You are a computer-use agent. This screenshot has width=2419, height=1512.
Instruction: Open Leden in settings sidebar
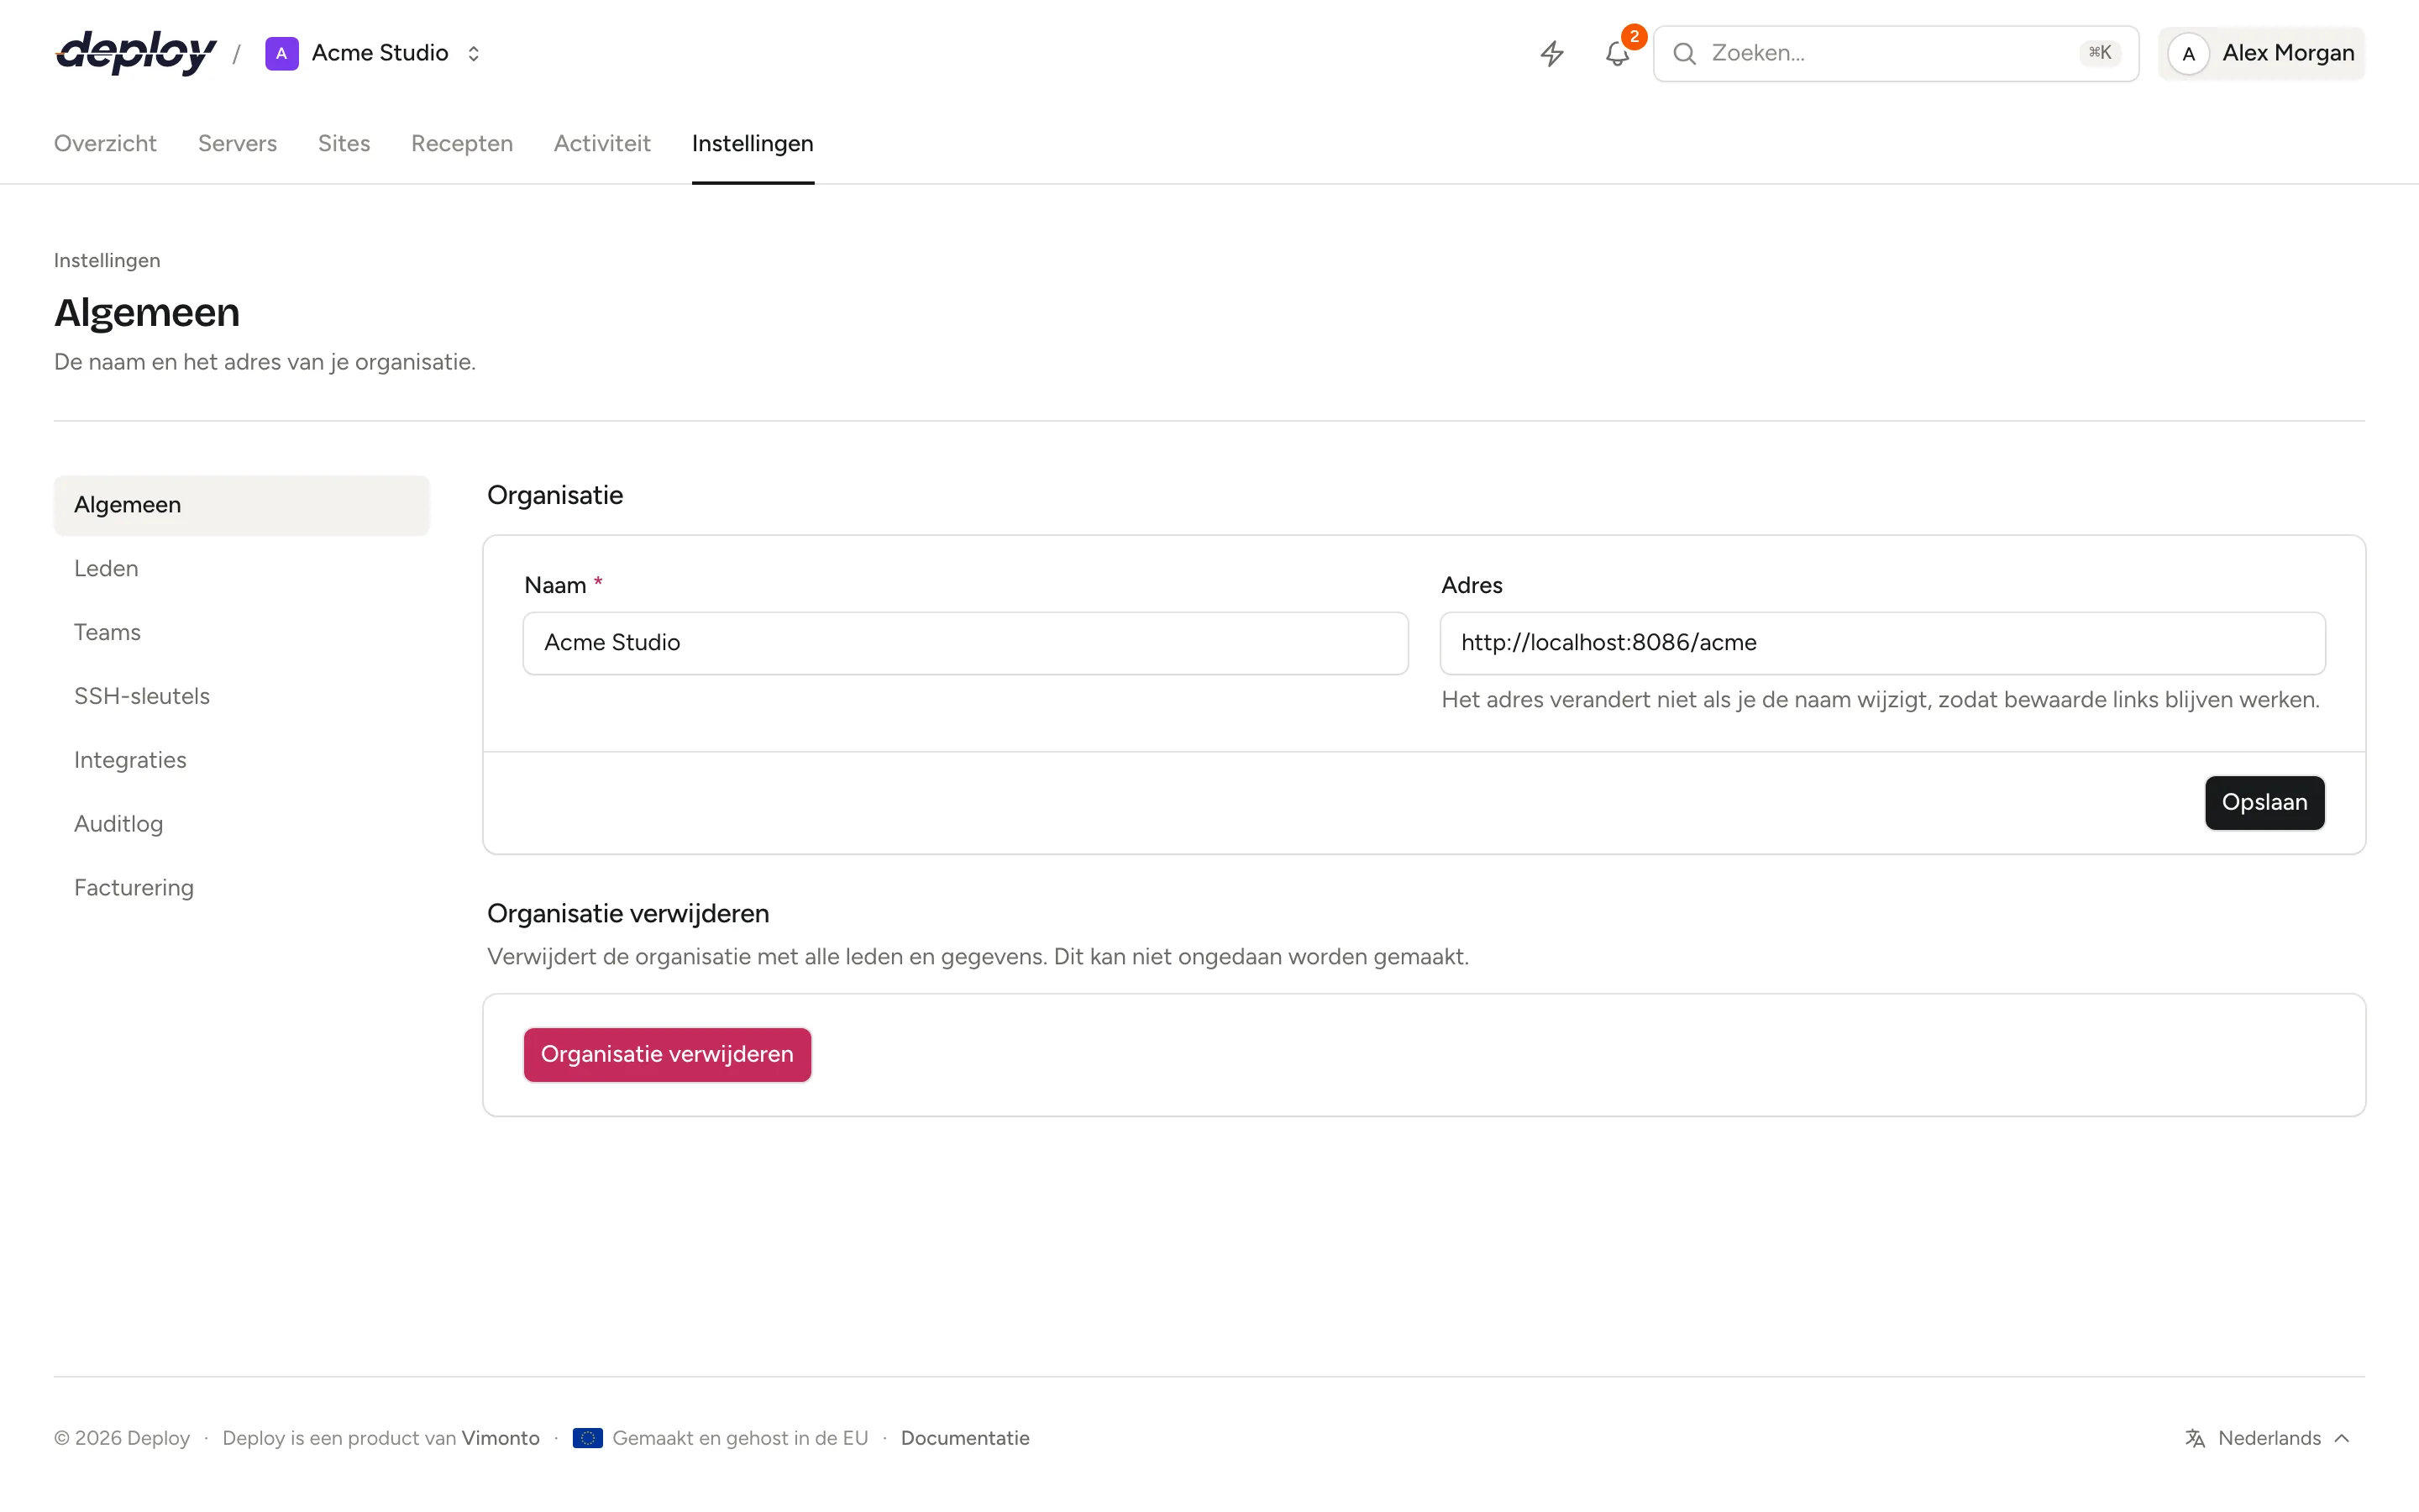[x=242, y=569]
